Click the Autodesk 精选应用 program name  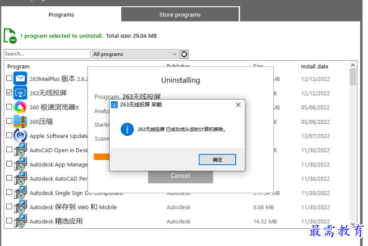pyautogui.click(x=56, y=221)
